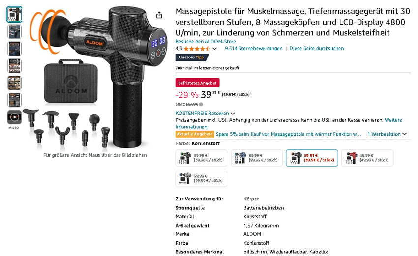Screen dimensions: 418x256
Task: Click the info icon next to 55,99€
Action: [201, 105]
